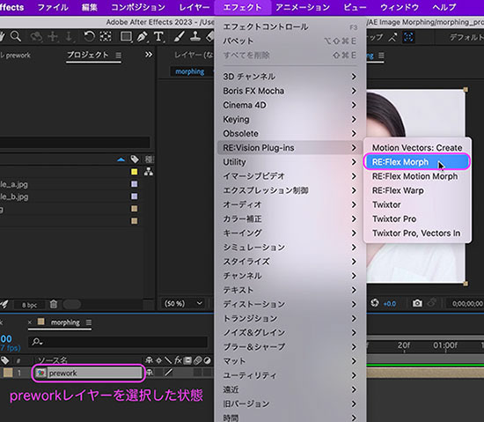Expand the 3D チャンネル submenu

point(290,77)
